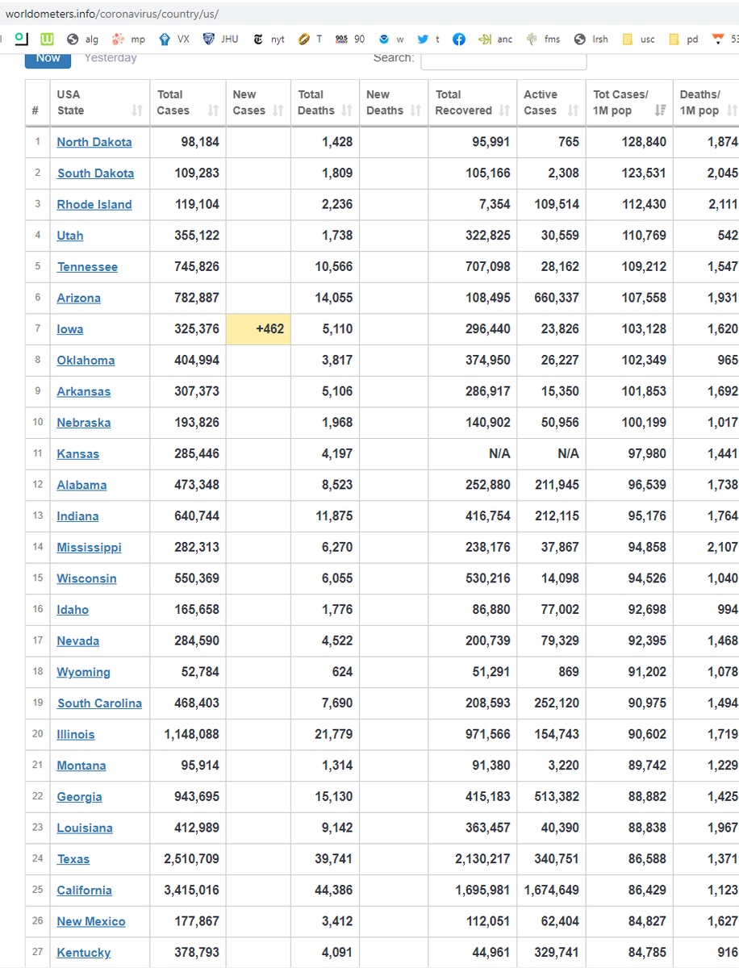The width and height of the screenshot is (739, 968).
Task: Open the green W bookmark icon
Action: coord(48,39)
